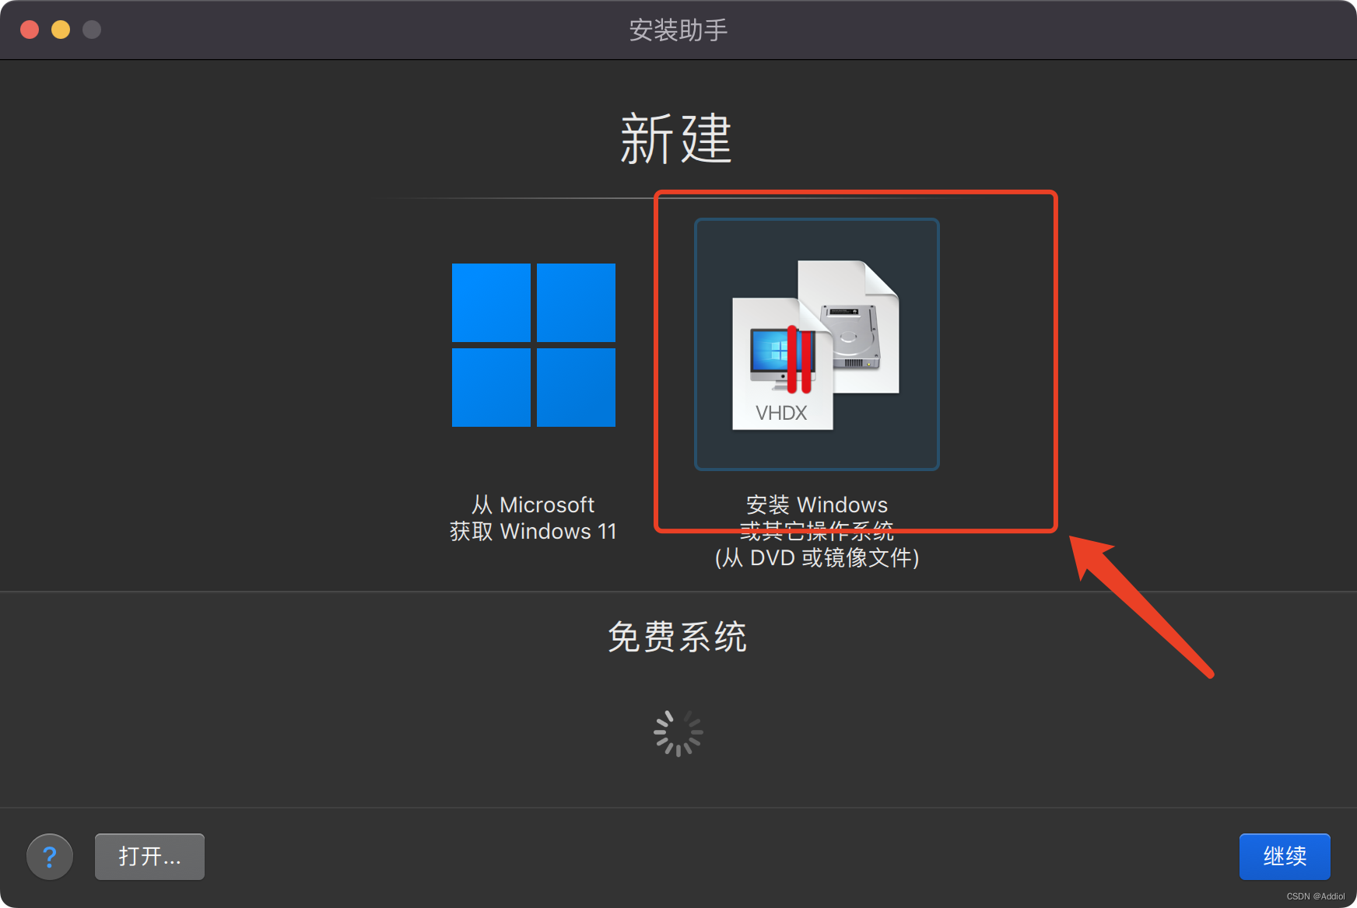Click the 打开... button

pos(149,857)
